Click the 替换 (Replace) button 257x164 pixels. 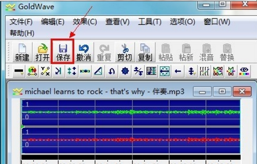coord(227,52)
